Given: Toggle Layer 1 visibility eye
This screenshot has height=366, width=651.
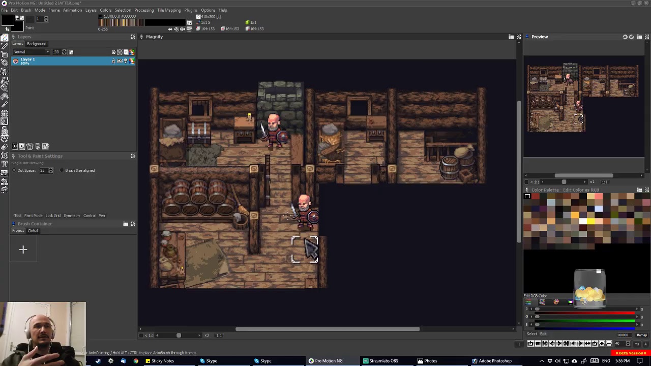Looking at the screenshot, I should coord(16,61).
